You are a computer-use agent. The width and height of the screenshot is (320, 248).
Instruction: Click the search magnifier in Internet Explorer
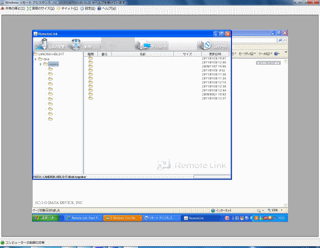pos(280,40)
